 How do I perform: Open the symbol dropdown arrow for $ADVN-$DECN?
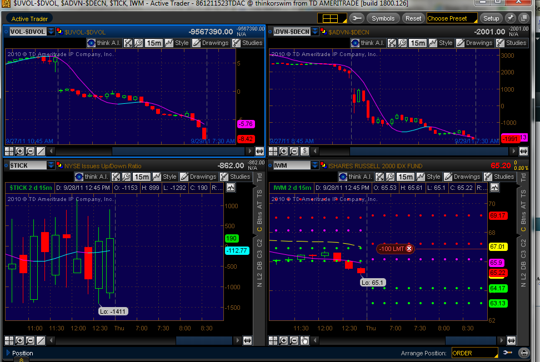coord(315,32)
